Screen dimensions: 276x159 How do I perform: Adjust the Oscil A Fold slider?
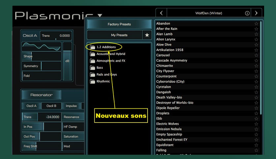click(41, 76)
